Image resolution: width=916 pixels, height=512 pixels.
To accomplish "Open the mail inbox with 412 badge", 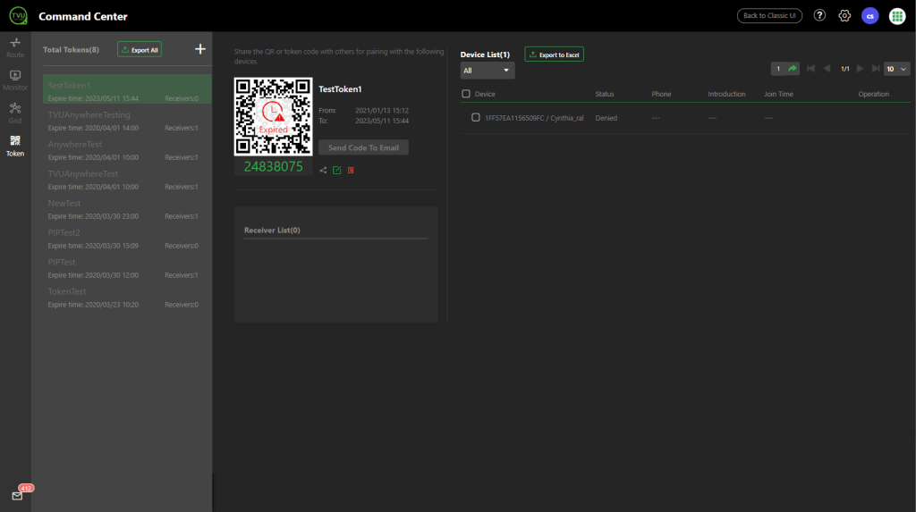I will 18,496.
